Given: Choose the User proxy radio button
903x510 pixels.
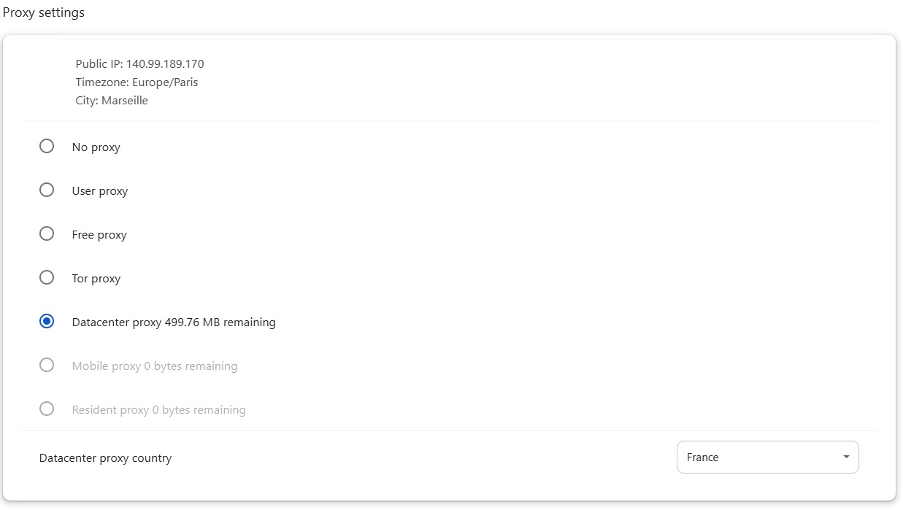Looking at the screenshot, I should click(x=47, y=190).
